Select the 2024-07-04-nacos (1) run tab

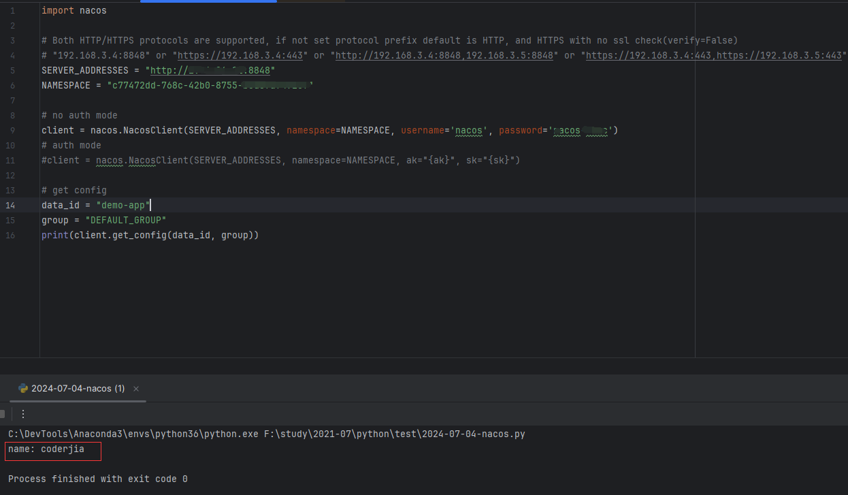pyautogui.click(x=78, y=389)
